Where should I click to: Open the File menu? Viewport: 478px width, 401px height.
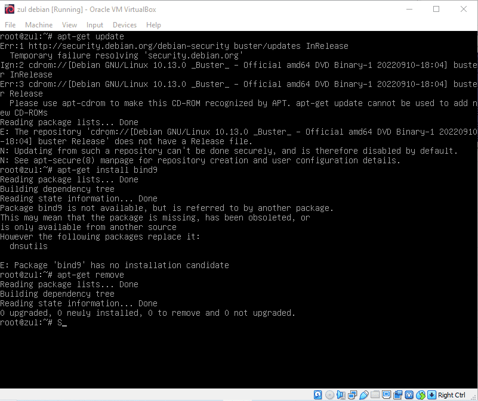10,25
